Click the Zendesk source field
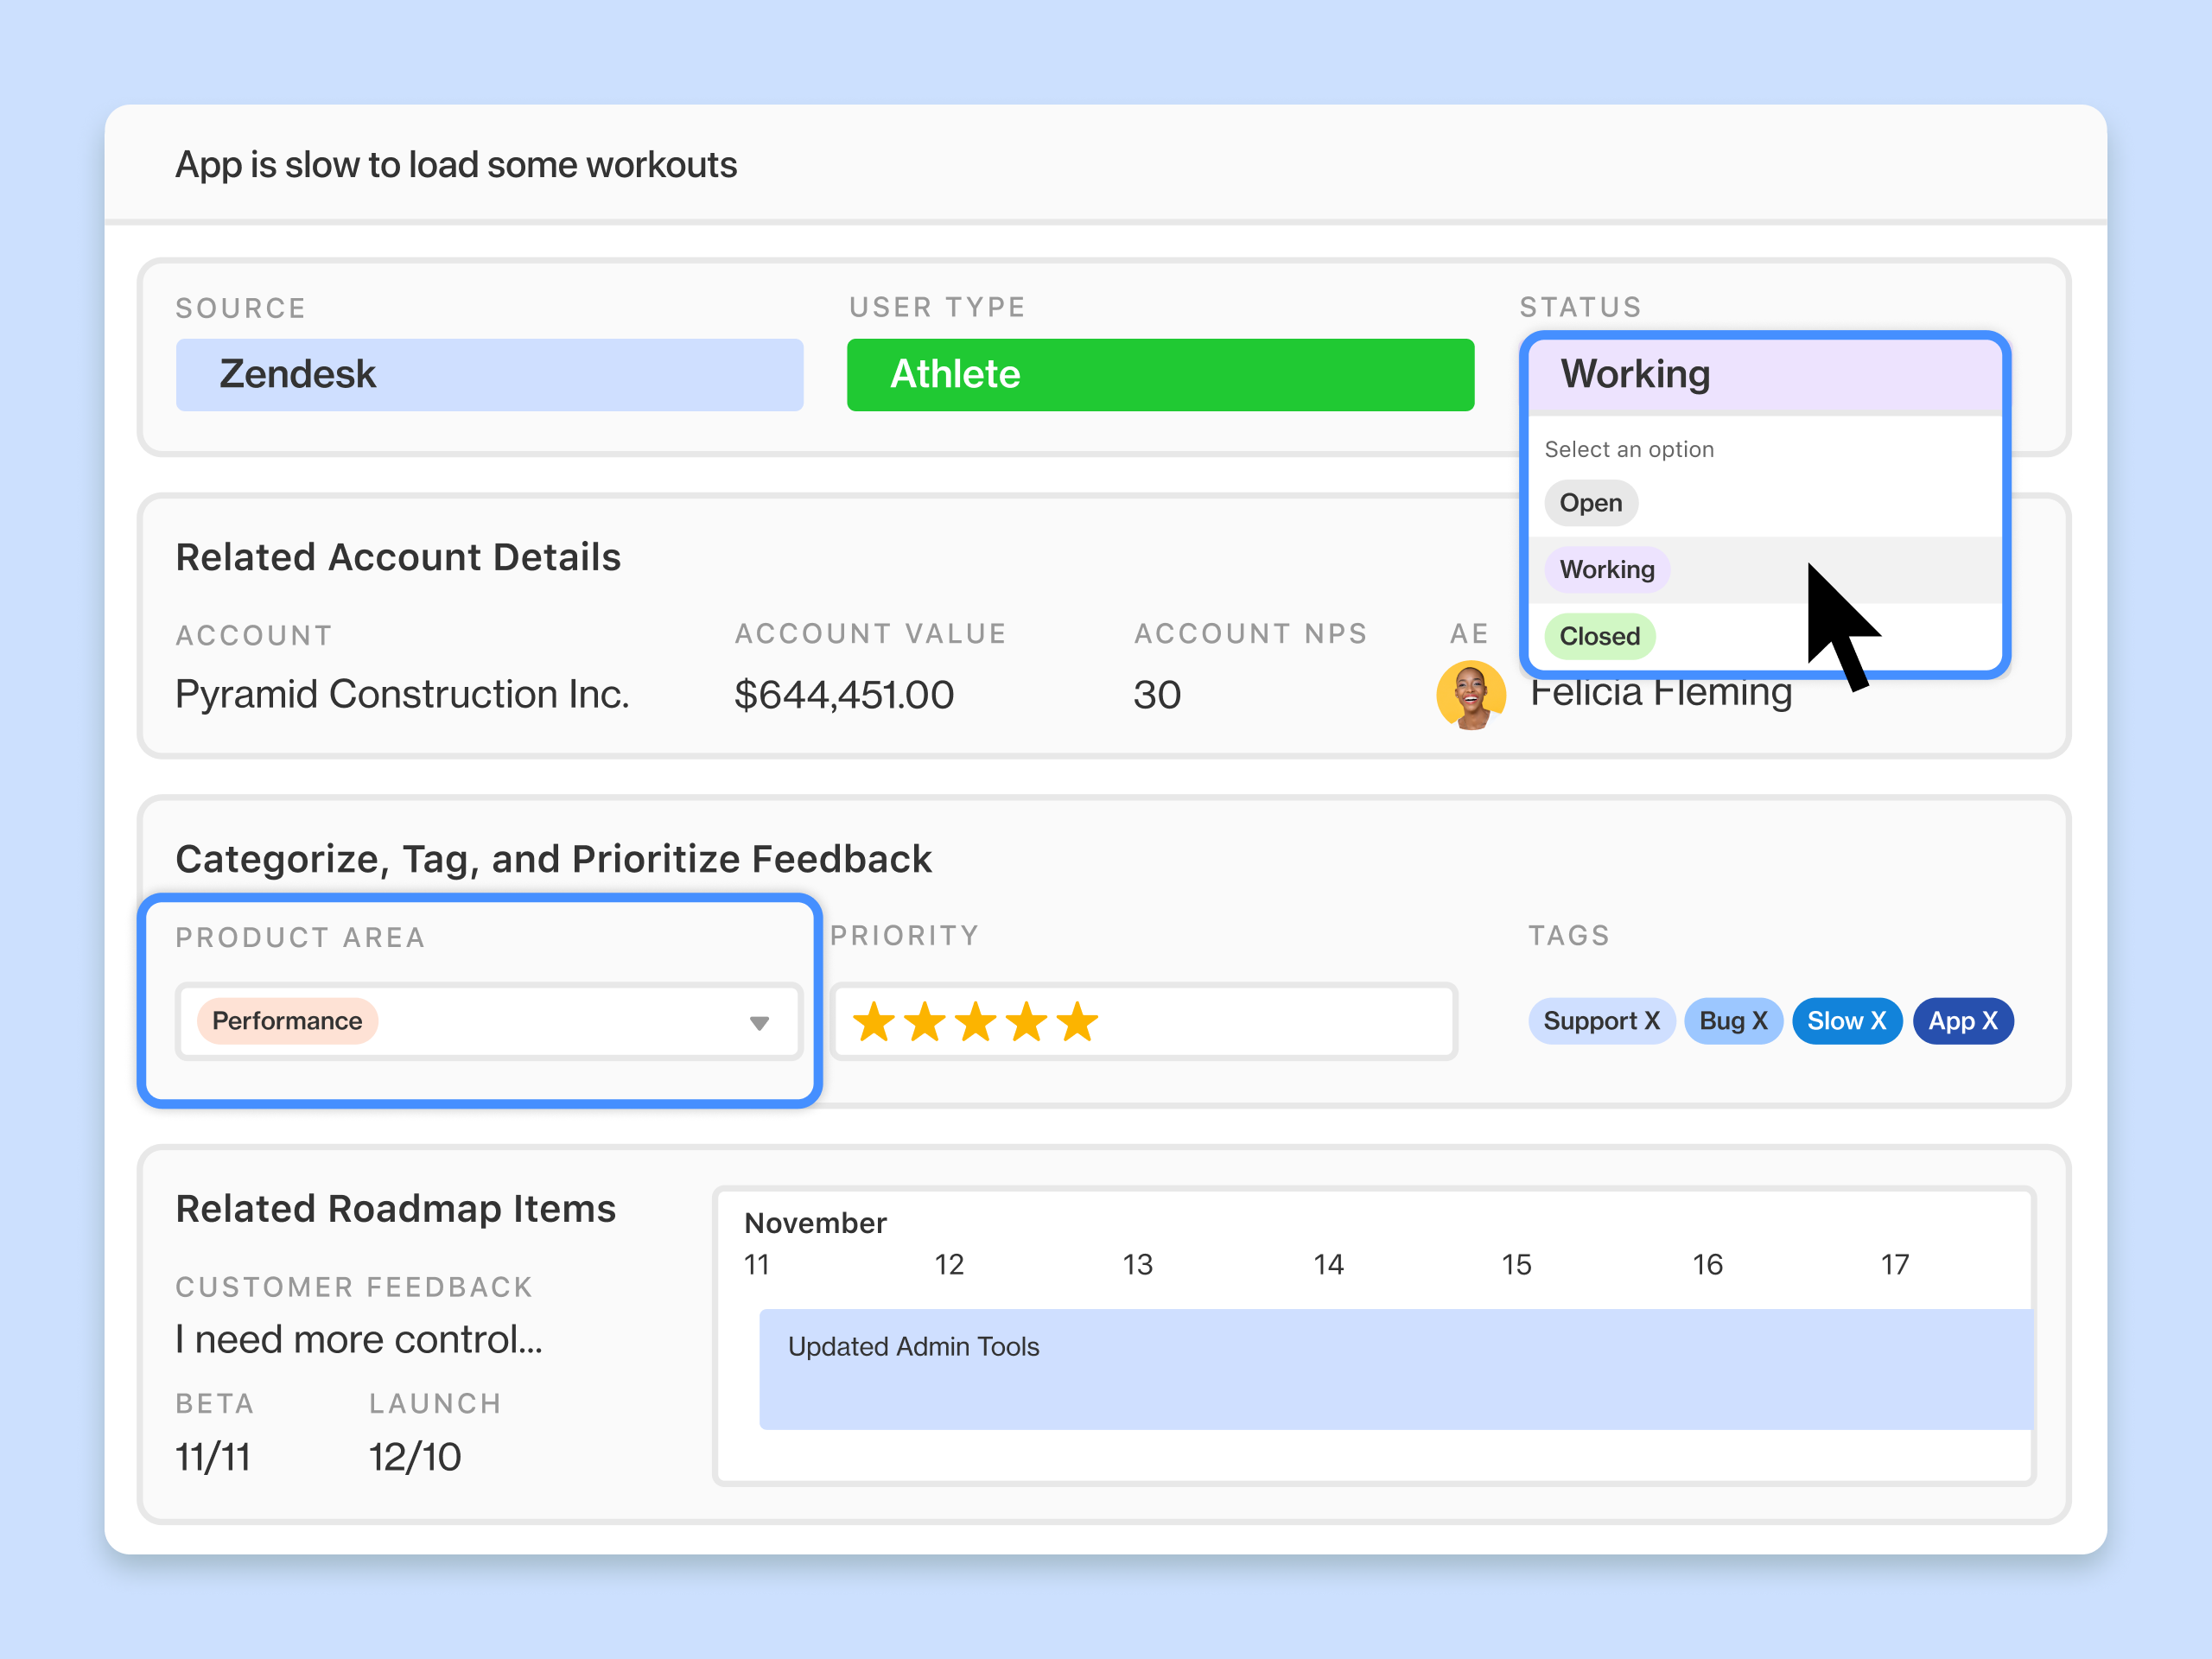Viewport: 2212px width, 1659px height. point(489,374)
